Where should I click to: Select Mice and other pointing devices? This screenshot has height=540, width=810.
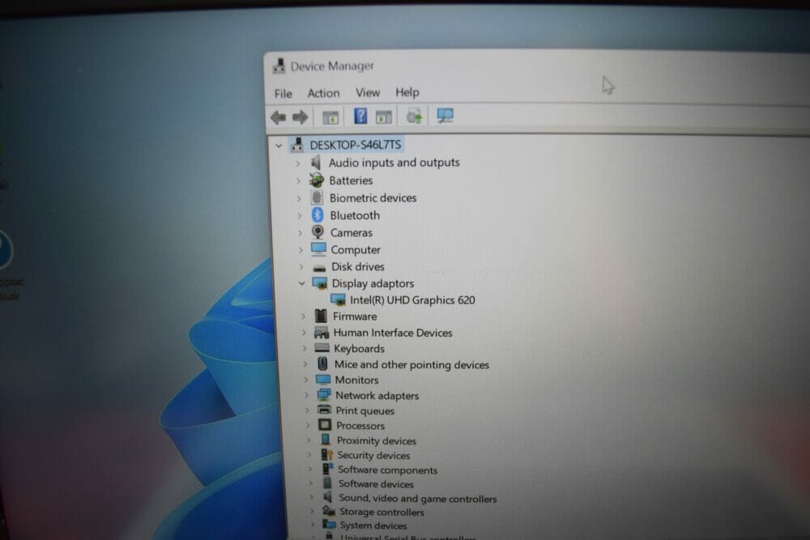click(411, 364)
